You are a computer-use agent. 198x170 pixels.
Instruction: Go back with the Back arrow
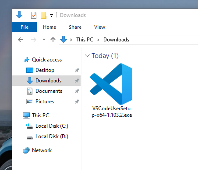pyautogui.click(x=21, y=40)
